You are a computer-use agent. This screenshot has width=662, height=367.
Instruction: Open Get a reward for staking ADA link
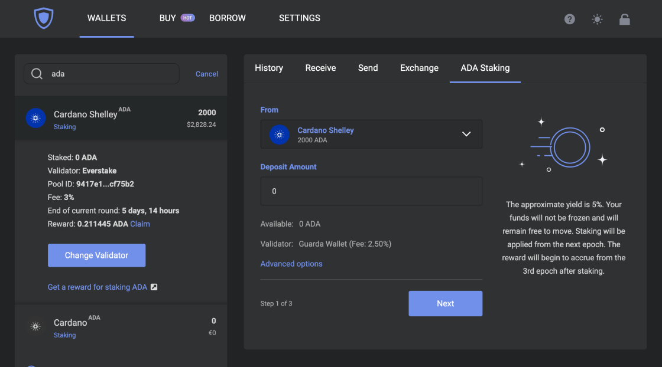(x=97, y=287)
